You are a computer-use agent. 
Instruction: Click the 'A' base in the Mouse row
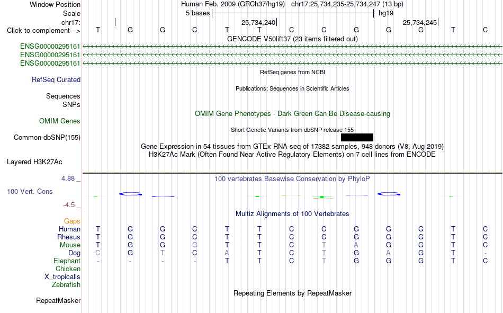coord(356,245)
